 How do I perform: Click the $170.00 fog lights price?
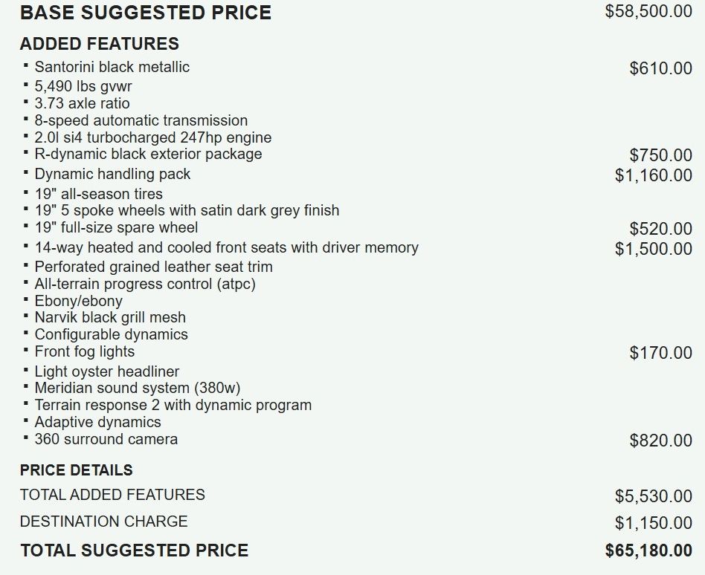tap(660, 353)
